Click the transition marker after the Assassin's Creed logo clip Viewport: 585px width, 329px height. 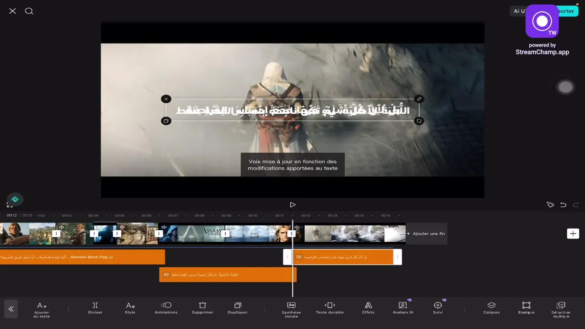225,233
